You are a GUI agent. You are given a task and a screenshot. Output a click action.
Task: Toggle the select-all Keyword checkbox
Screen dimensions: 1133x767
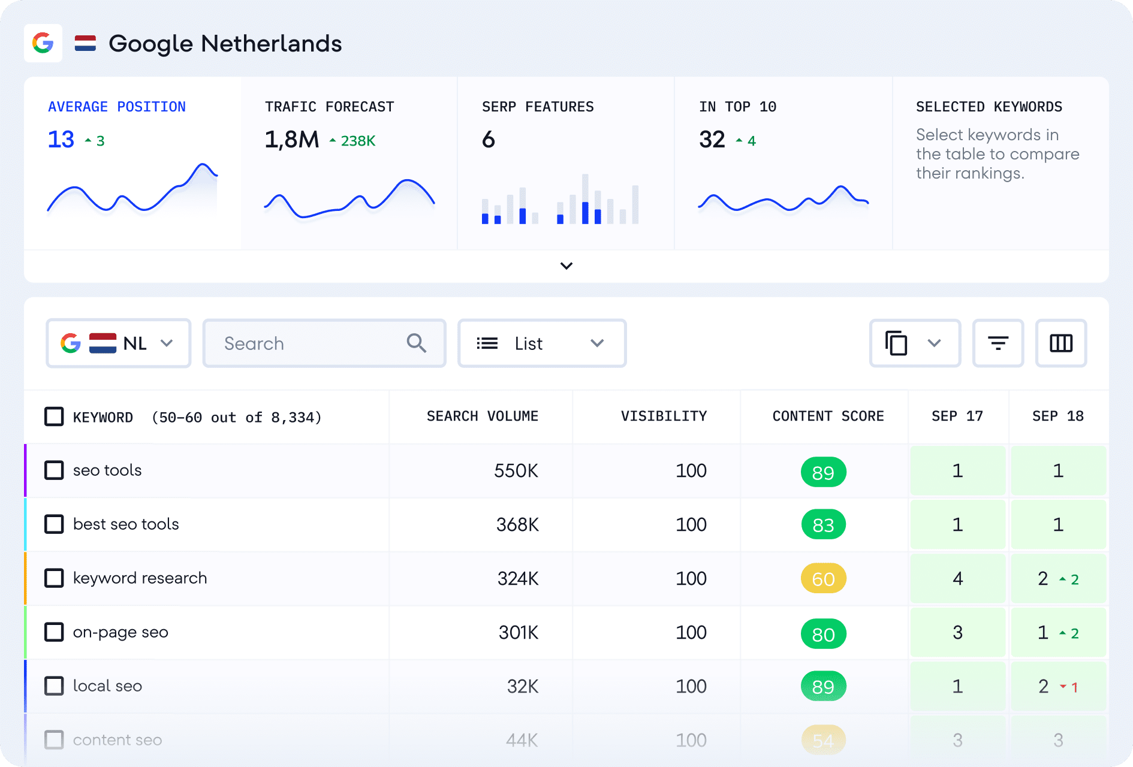point(54,416)
